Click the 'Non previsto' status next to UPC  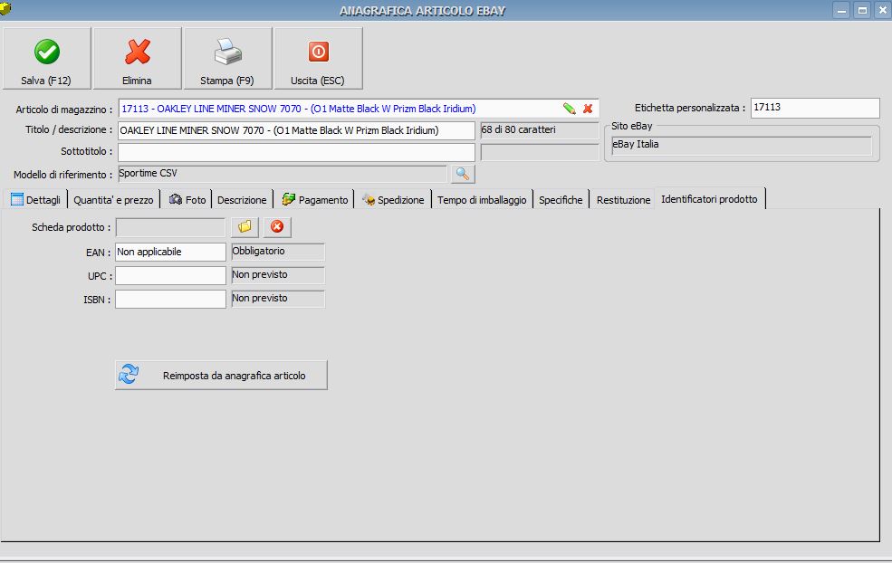tap(278, 275)
